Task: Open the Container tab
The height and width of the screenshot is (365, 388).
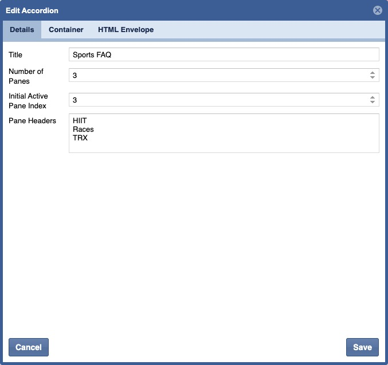Action: point(66,30)
